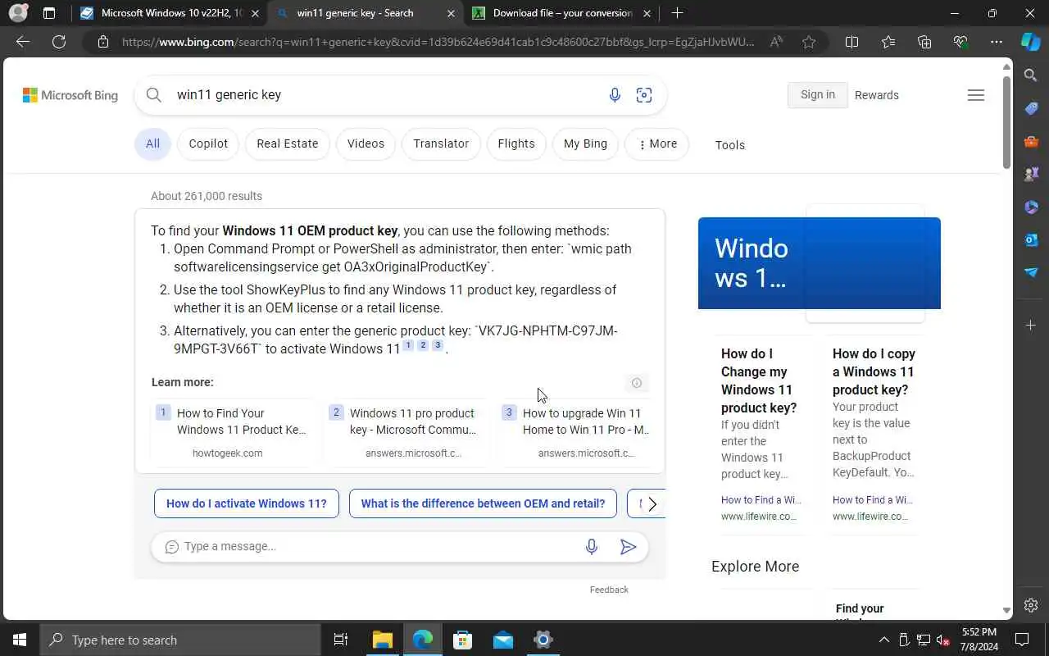Open Microsoft Store taskbar icon
The height and width of the screenshot is (656, 1049).
pos(463,640)
